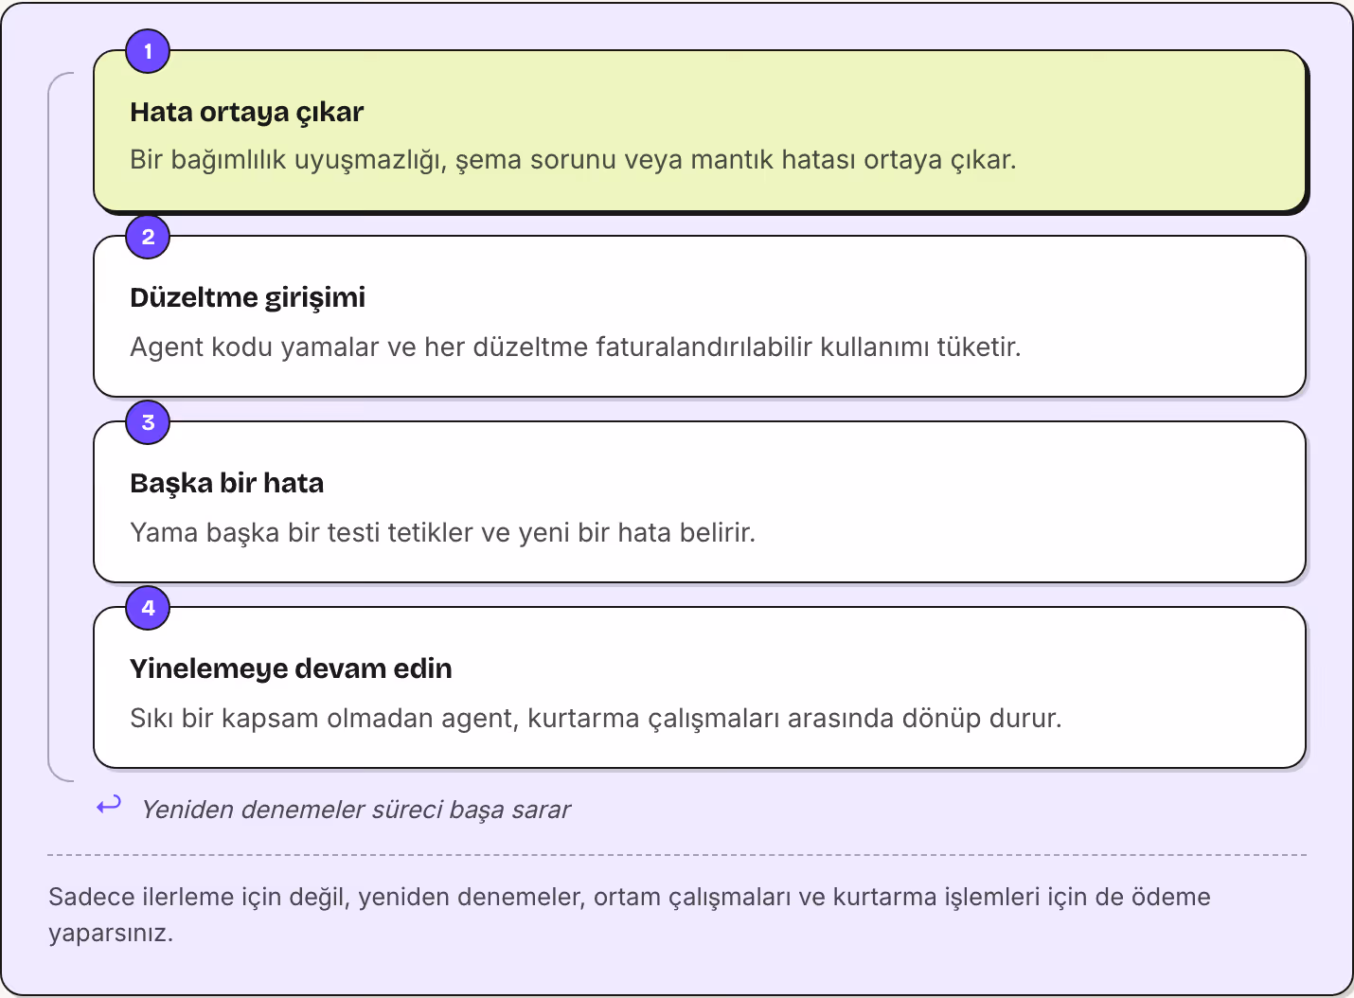The width and height of the screenshot is (1354, 998).
Task: Click the text starting "Bir bağımlılık uyuşmazlığı"
Action: coord(573,159)
